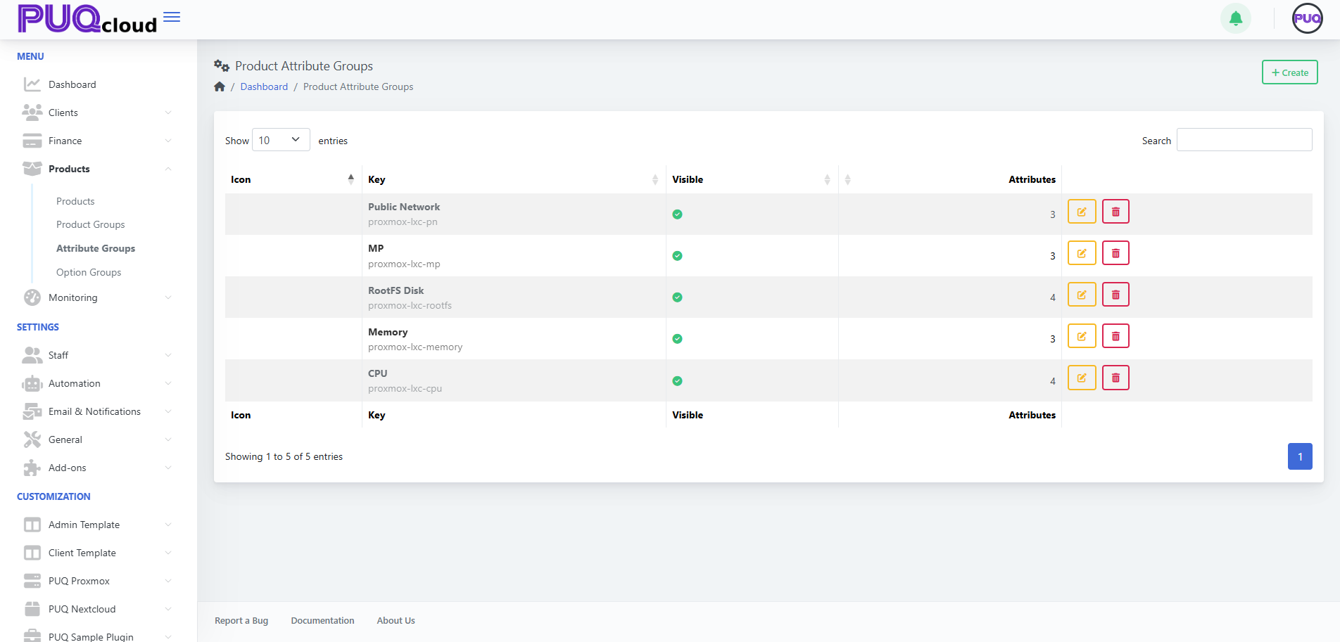Image resolution: width=1340 pixels, height=642 pixels.
Task: Delete the Public Network attribute group
Action: [1115, 212]
